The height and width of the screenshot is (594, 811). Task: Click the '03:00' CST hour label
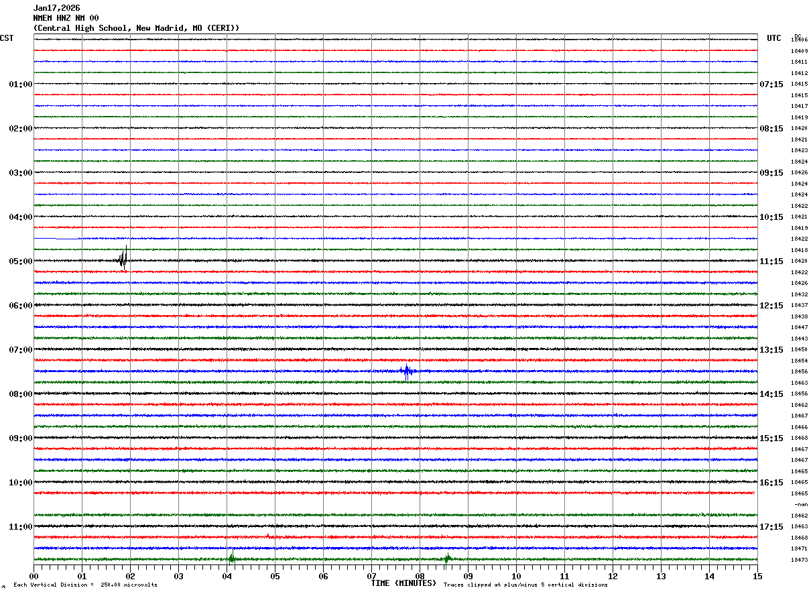pos(21,173)
